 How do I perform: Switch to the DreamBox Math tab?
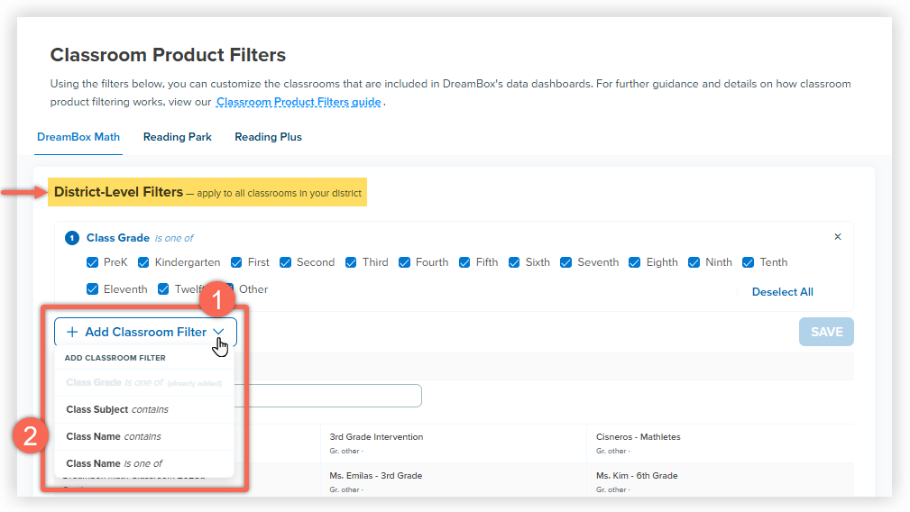tap(78, 137)
